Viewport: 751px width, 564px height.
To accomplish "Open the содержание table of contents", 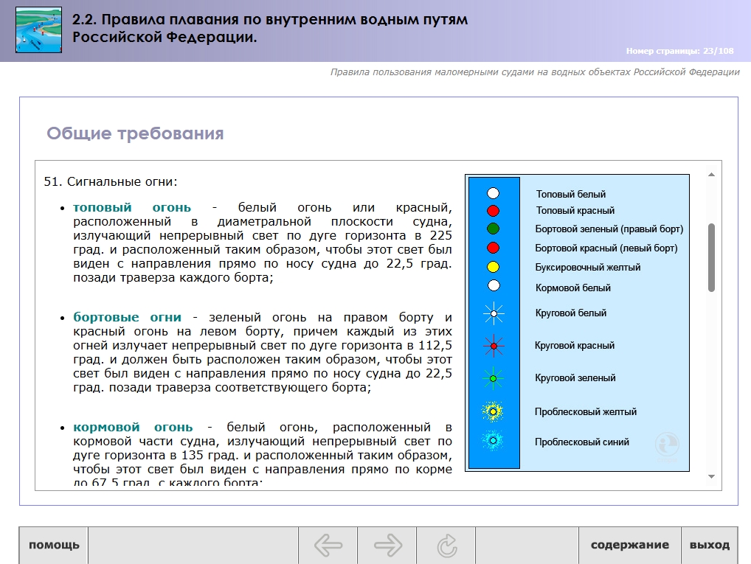I will coord(629,546).
